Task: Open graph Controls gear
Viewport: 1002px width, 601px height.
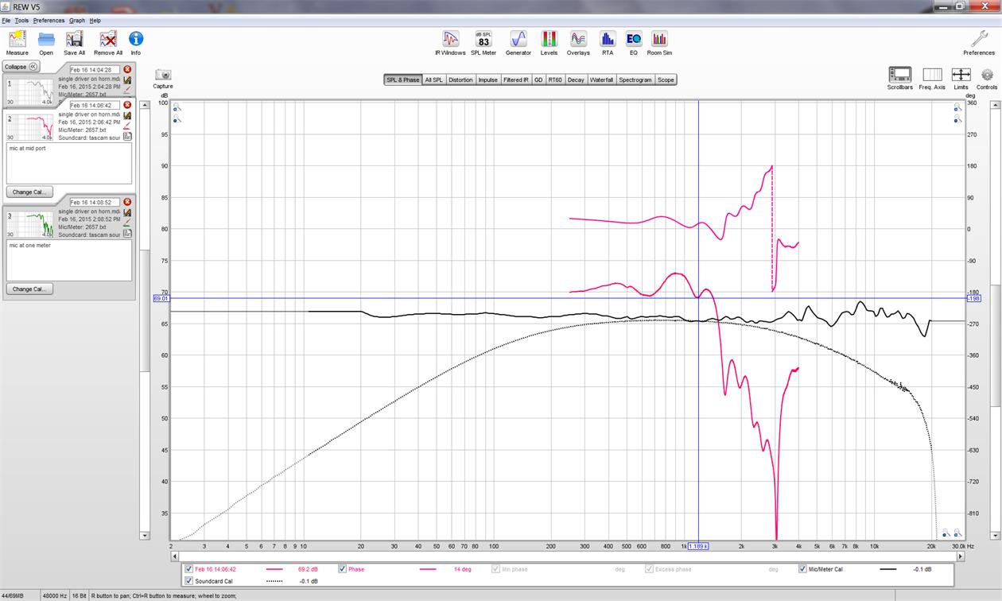Action: pyautogui.click(x=987, y=78)
